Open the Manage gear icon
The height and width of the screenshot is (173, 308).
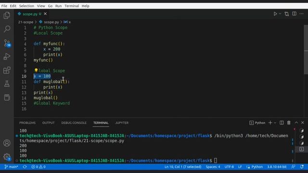click(7, 157)
